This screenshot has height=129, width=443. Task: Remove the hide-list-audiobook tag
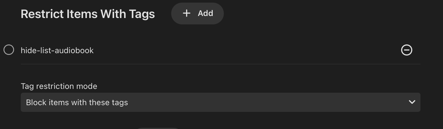406,50
